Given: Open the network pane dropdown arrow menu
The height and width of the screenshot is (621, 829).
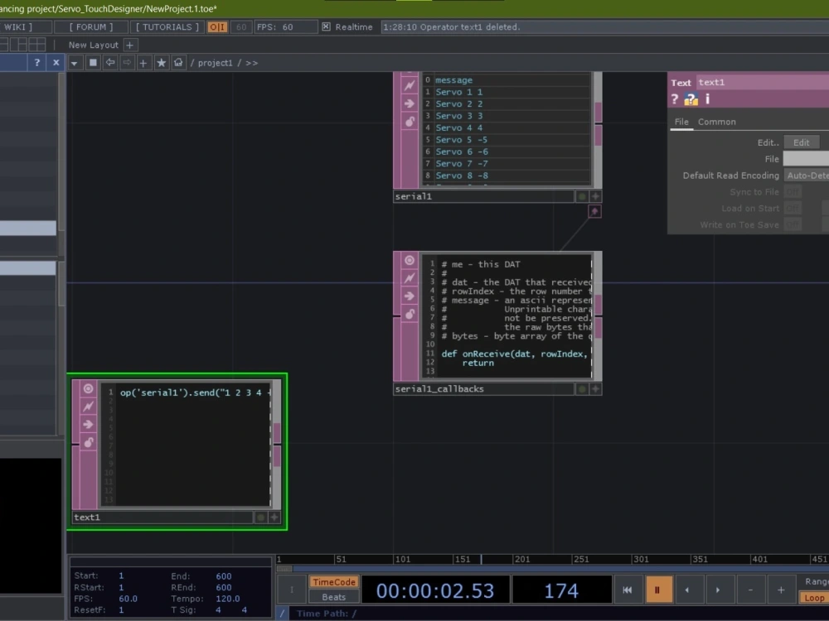Looking at the screenshot, I should (75, 63).
